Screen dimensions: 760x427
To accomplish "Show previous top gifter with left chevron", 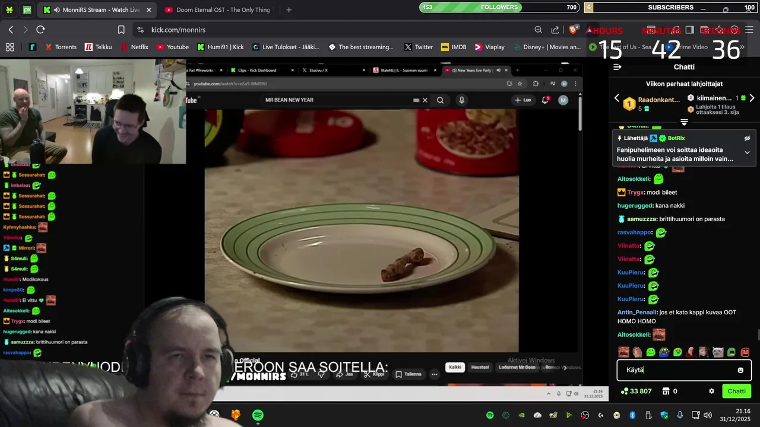I will click(x=616, y=98).
